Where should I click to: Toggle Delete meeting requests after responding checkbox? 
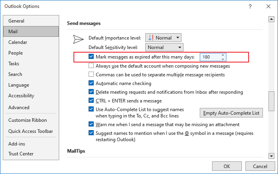[91, 92]
